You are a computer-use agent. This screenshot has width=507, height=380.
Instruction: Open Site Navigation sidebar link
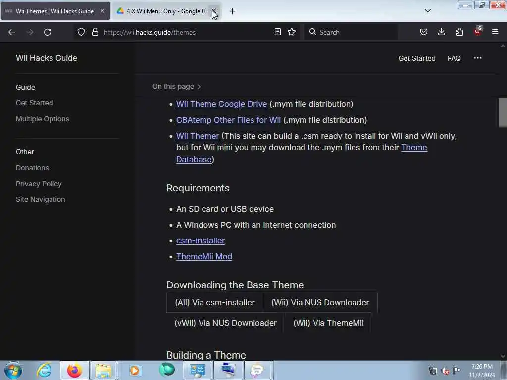(41, 199)
